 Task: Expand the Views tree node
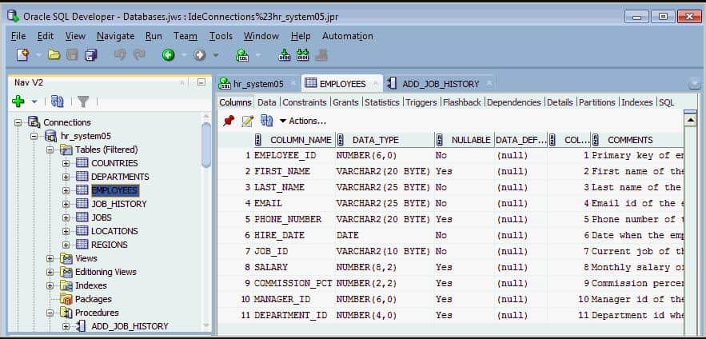pyautogui.click(x=50, y=258)
